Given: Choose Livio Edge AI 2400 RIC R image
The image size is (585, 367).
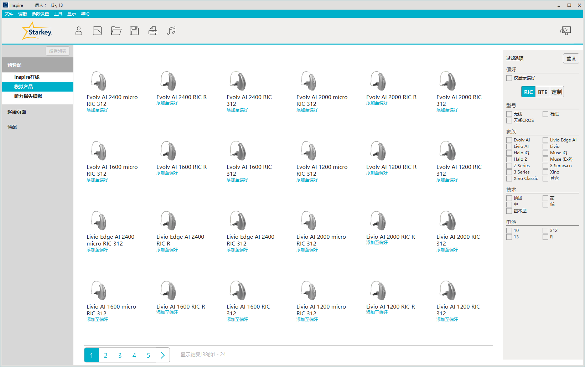Looking at the screenshot, I should [168, 221].
